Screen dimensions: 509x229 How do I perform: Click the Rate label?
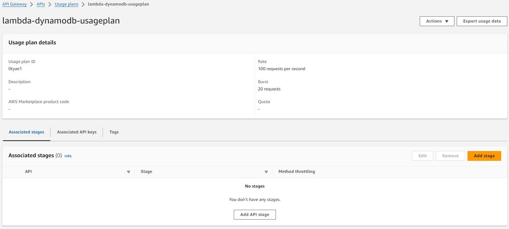(262, 62)
